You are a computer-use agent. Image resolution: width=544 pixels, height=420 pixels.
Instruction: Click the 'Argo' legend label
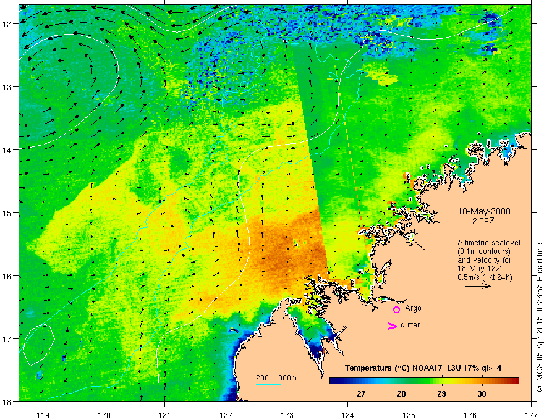(x=413, y=308)
